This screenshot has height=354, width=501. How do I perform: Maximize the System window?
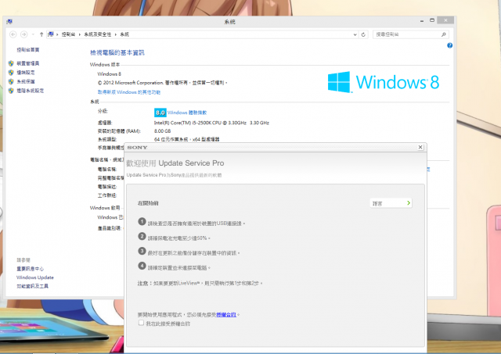point(432,20)
